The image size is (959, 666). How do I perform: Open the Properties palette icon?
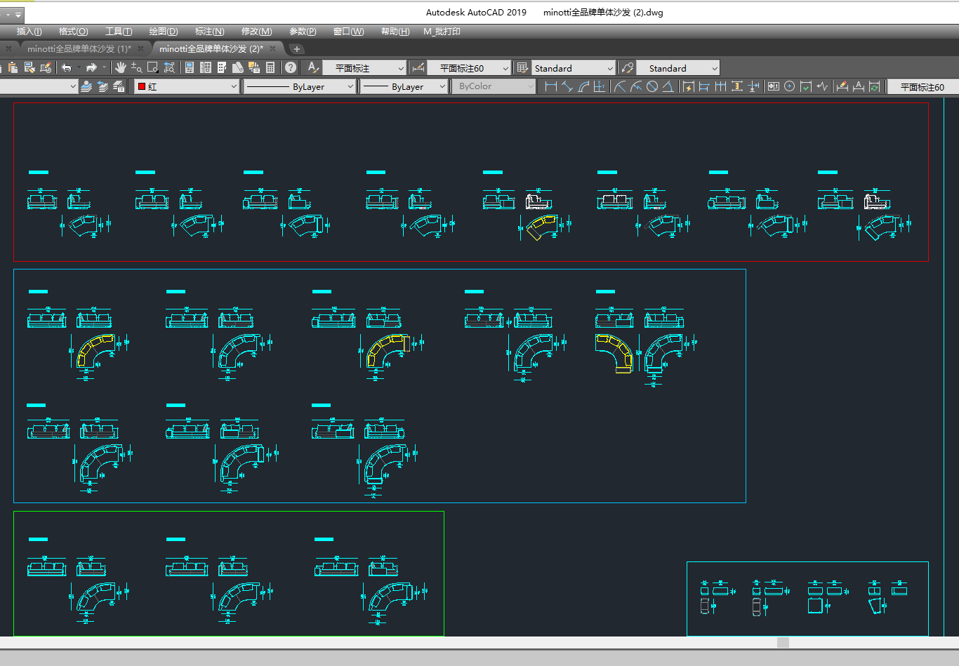(x=189, y=67)
